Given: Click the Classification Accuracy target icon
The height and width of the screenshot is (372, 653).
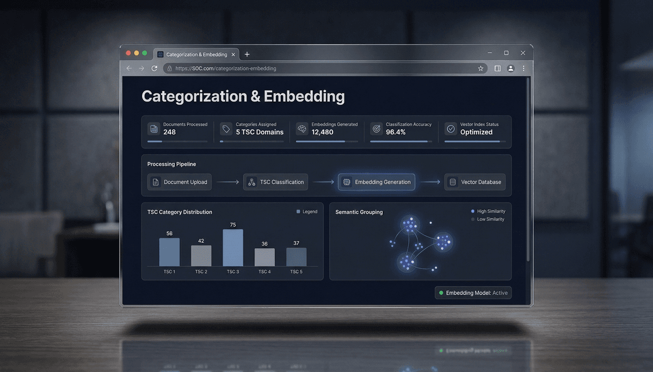Looking at the screenshot, I should click(376, 129).
